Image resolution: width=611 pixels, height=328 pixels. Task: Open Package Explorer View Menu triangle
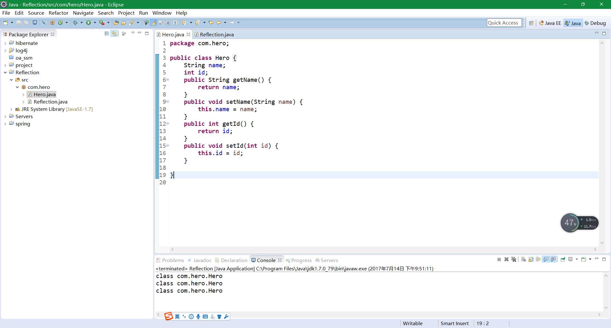[x=133, y=33]
